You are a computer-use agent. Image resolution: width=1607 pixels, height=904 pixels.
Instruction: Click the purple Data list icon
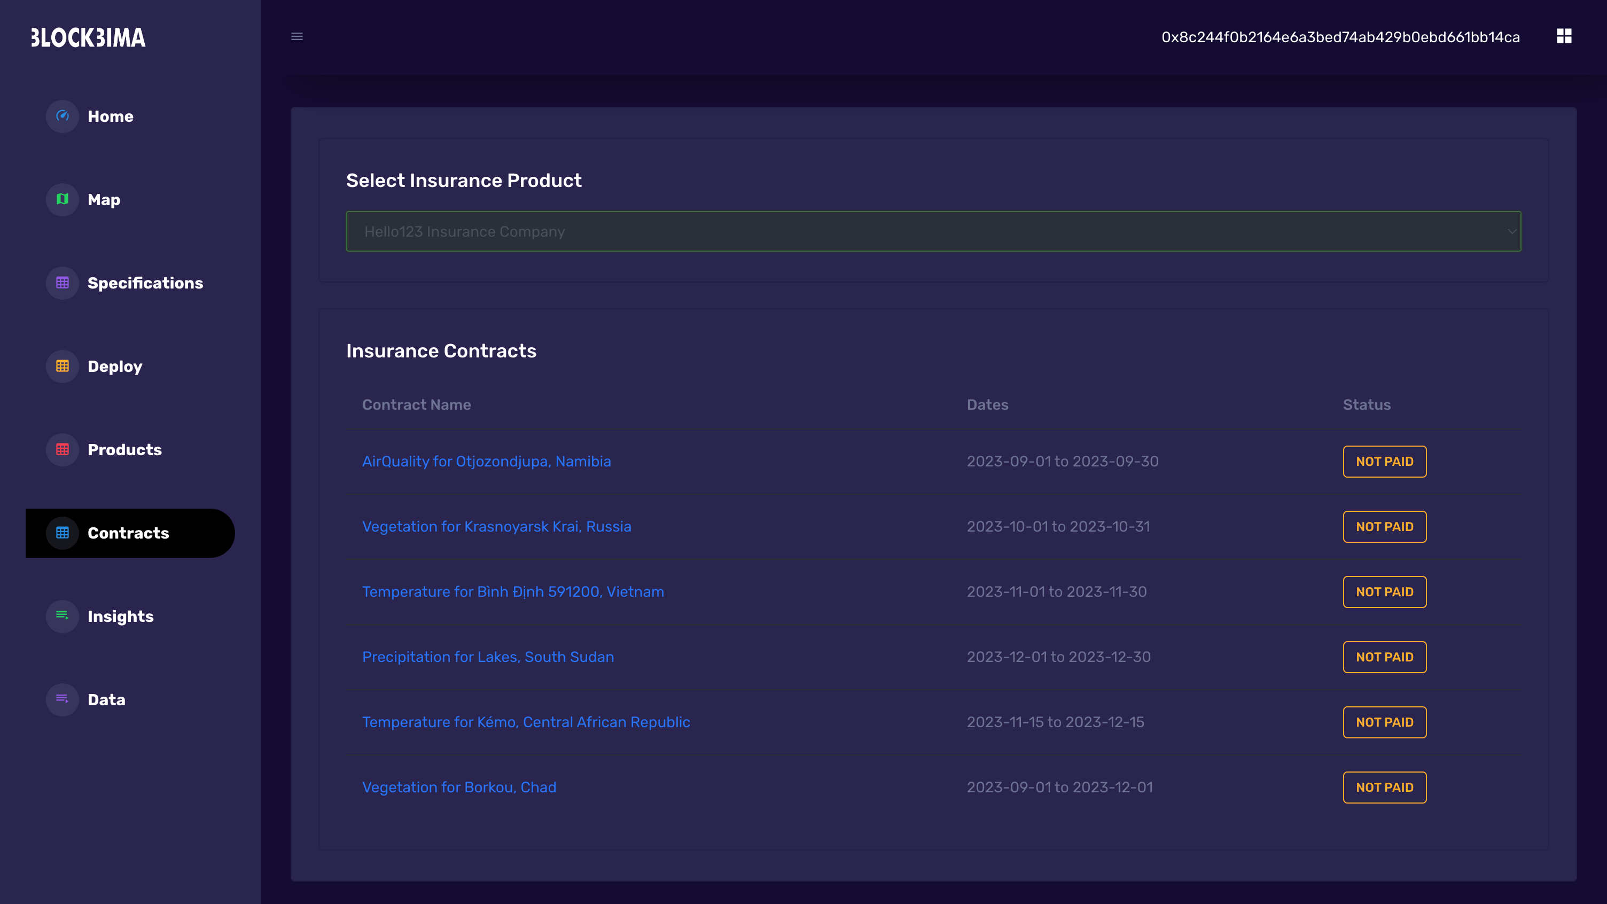click(x=63, y=699)
